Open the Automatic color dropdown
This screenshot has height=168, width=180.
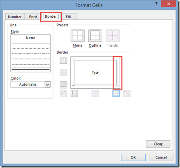(x=47, y=84)
